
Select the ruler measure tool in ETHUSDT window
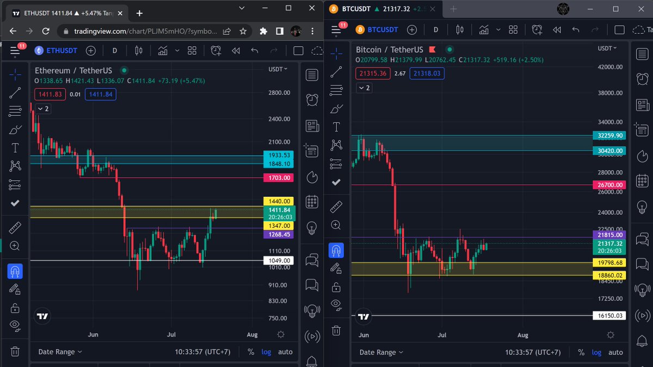pos(15,228)
